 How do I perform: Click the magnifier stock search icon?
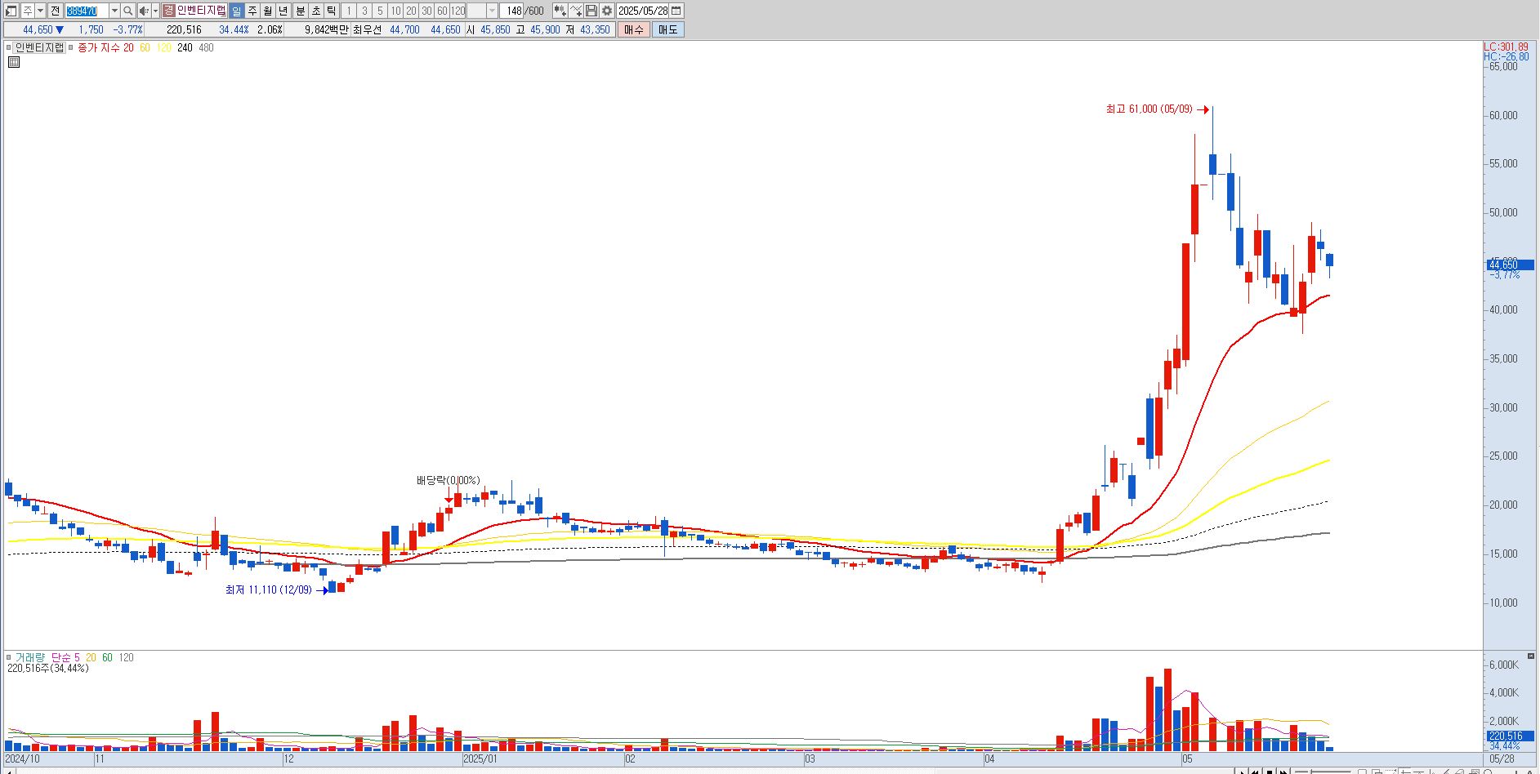tap(128, 11)
